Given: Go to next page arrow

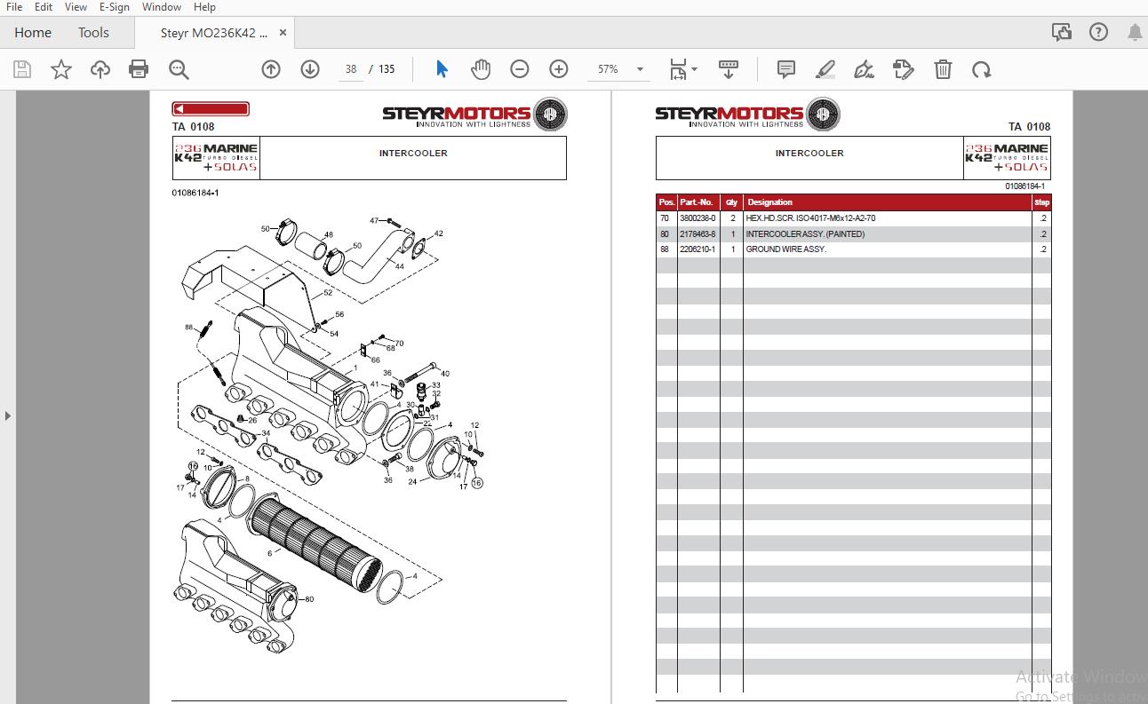Looking at the screenshot, I should [310, 69].
